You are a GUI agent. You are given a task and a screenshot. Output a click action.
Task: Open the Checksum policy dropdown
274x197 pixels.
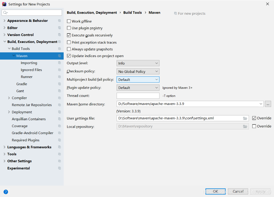(x=138, y=71)
